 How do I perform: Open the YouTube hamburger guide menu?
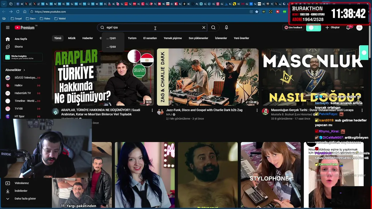click(8, 28)
